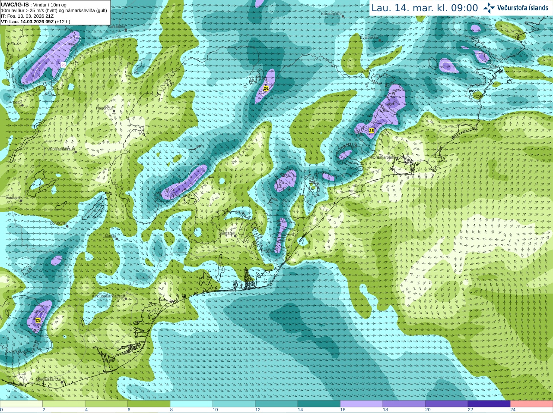The height and width of the screenshot is (413, 553).
Task: Click the Hágöngur place label
Action: (x=104, y=108)
